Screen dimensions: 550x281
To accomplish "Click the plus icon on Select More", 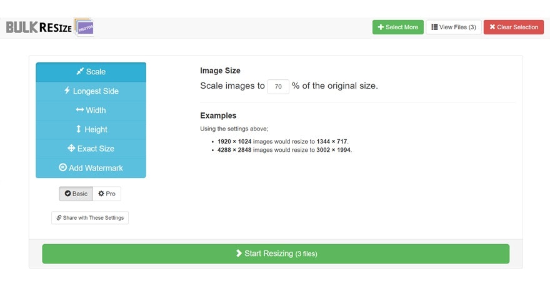I will [x=381, y=27].
